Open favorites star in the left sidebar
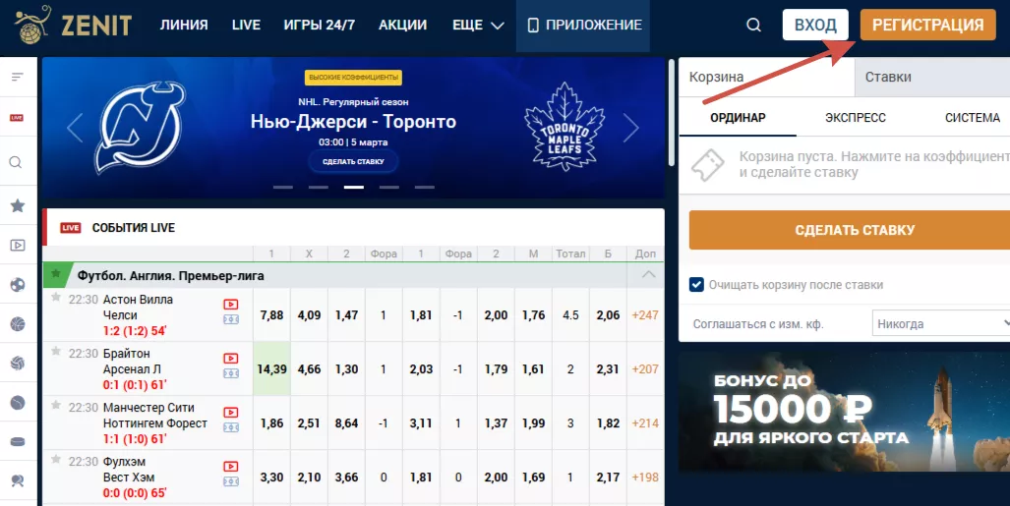Screen dimensions: 1010x506 (x=17, y=205)
